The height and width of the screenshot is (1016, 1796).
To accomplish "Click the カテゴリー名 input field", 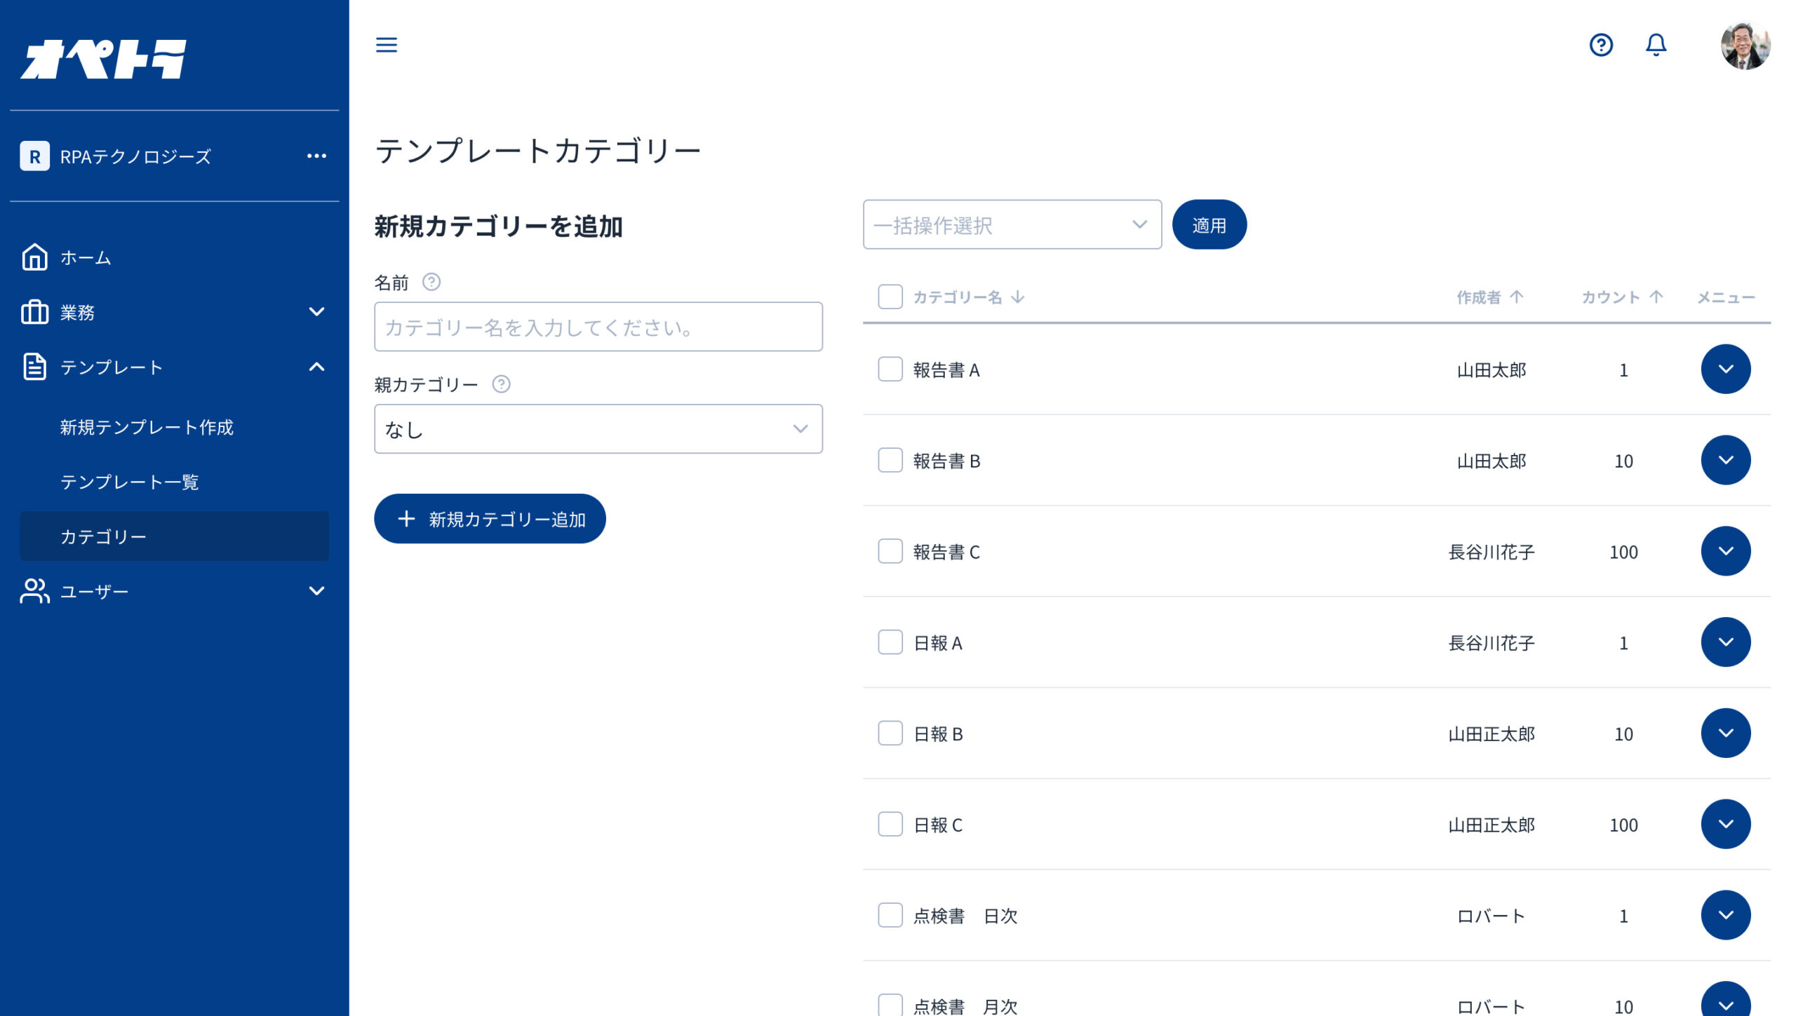I will pos(598,327).
